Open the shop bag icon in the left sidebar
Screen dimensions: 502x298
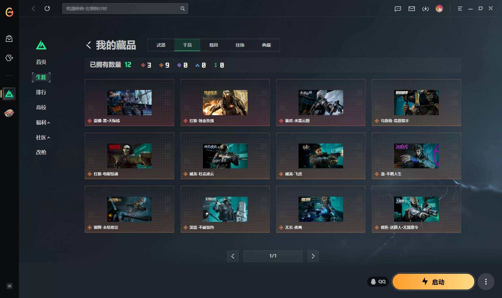click(x=9, y=39)
